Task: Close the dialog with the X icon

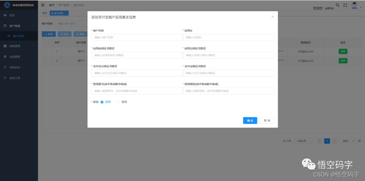Action: coord(272,17)
